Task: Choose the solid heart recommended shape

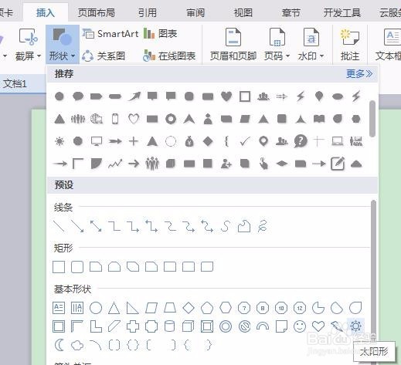Action: [x=226, y=96]
